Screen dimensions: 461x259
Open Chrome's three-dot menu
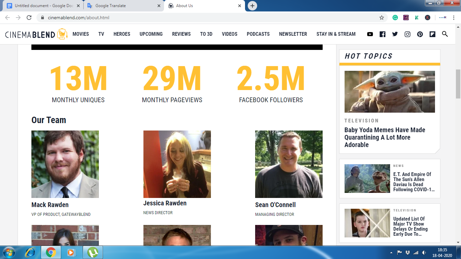point(454,18)
